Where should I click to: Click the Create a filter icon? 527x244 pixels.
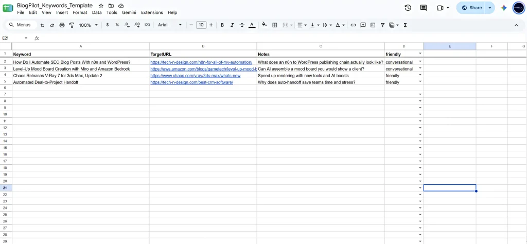(382, 25)
